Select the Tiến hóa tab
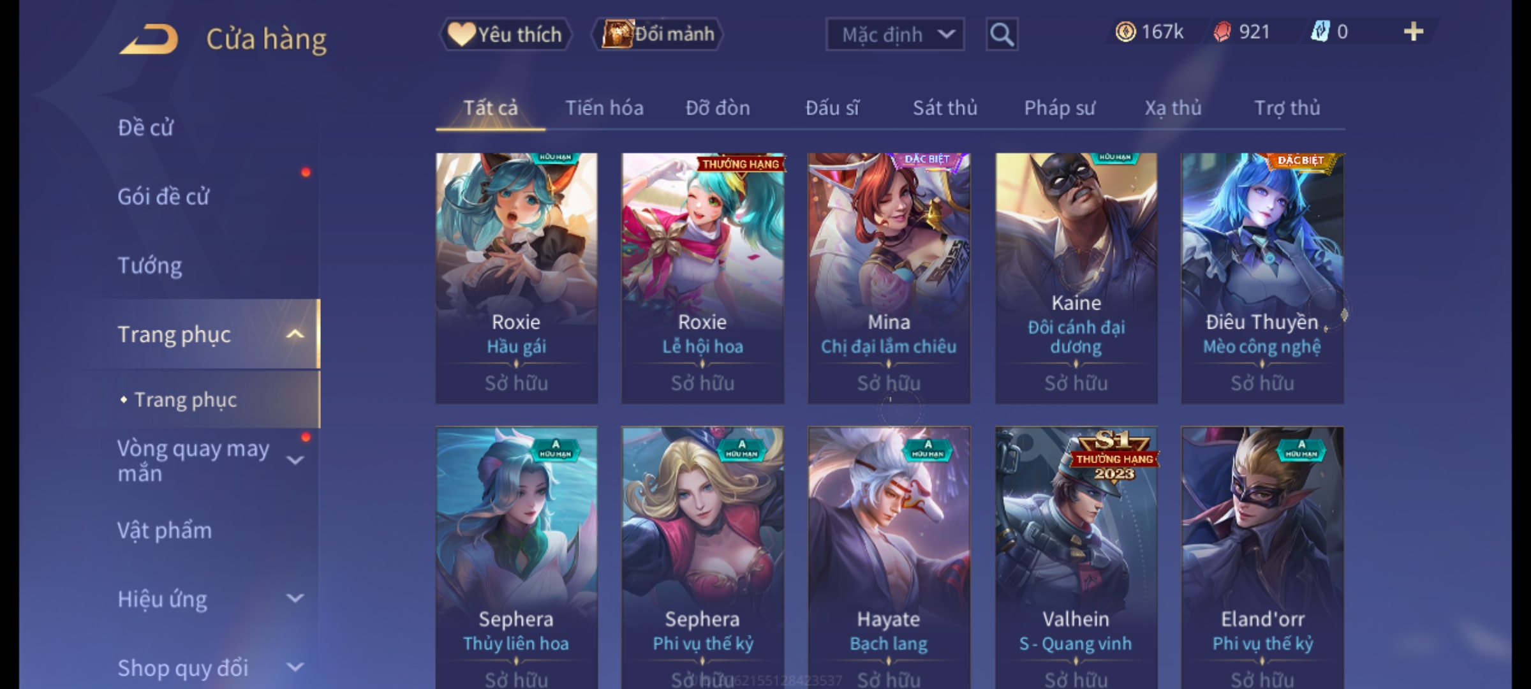Screen dimensions: 1531x689 click(604, 108)
